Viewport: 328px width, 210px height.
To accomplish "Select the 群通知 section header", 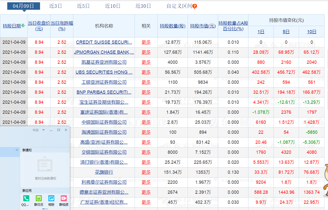I will pos(27,150).
